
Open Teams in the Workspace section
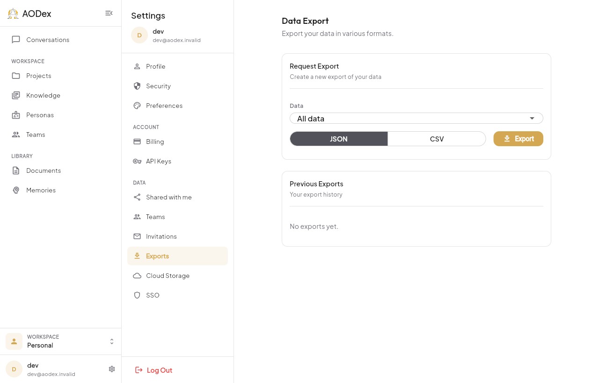click(x=61, y=135)
